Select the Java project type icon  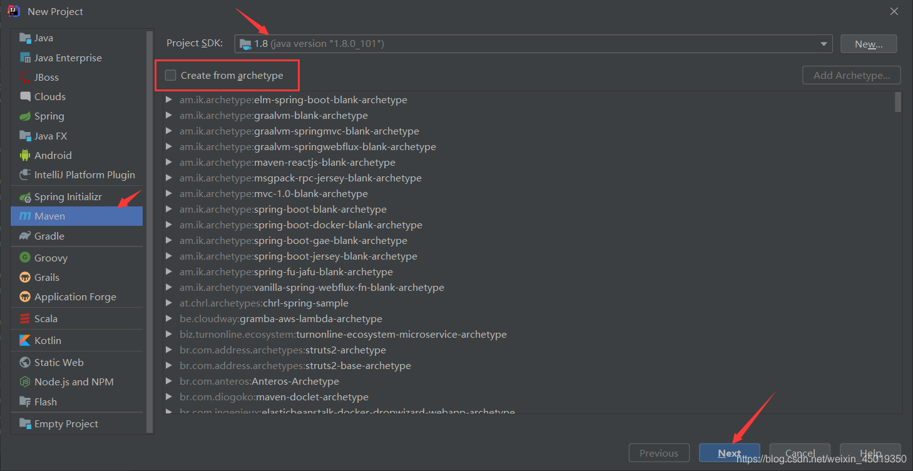pos(25,38)
